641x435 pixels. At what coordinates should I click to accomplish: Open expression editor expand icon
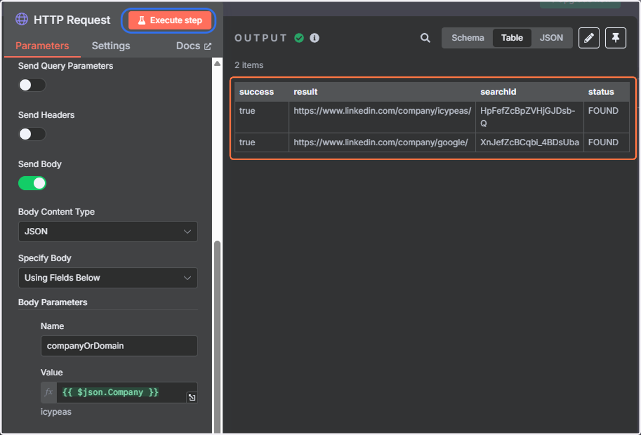[192, 398]
